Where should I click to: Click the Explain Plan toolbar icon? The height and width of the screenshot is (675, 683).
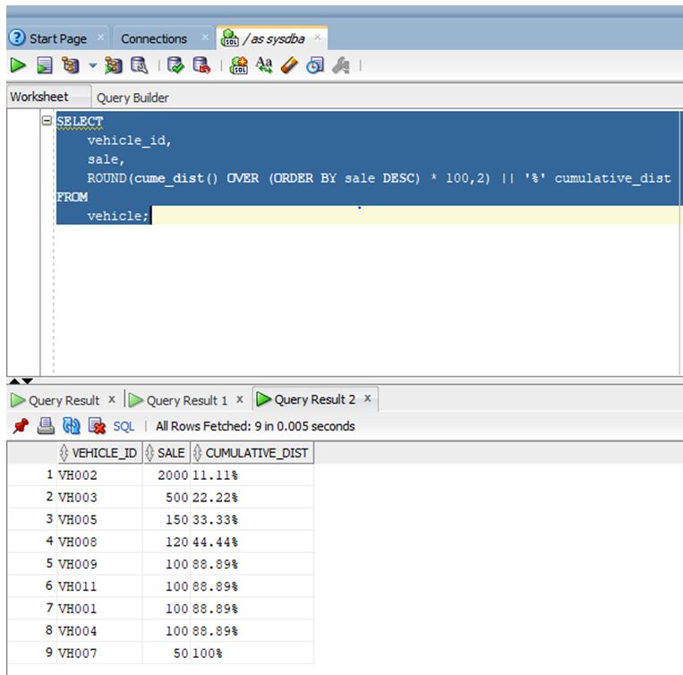(x=70, y=65)
